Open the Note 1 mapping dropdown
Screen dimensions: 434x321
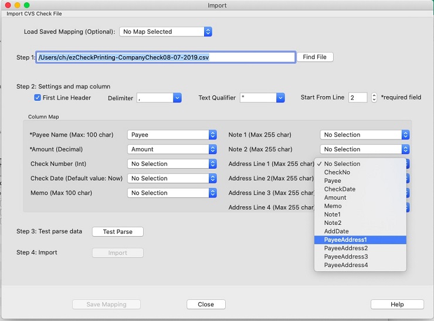pos(364,135)
